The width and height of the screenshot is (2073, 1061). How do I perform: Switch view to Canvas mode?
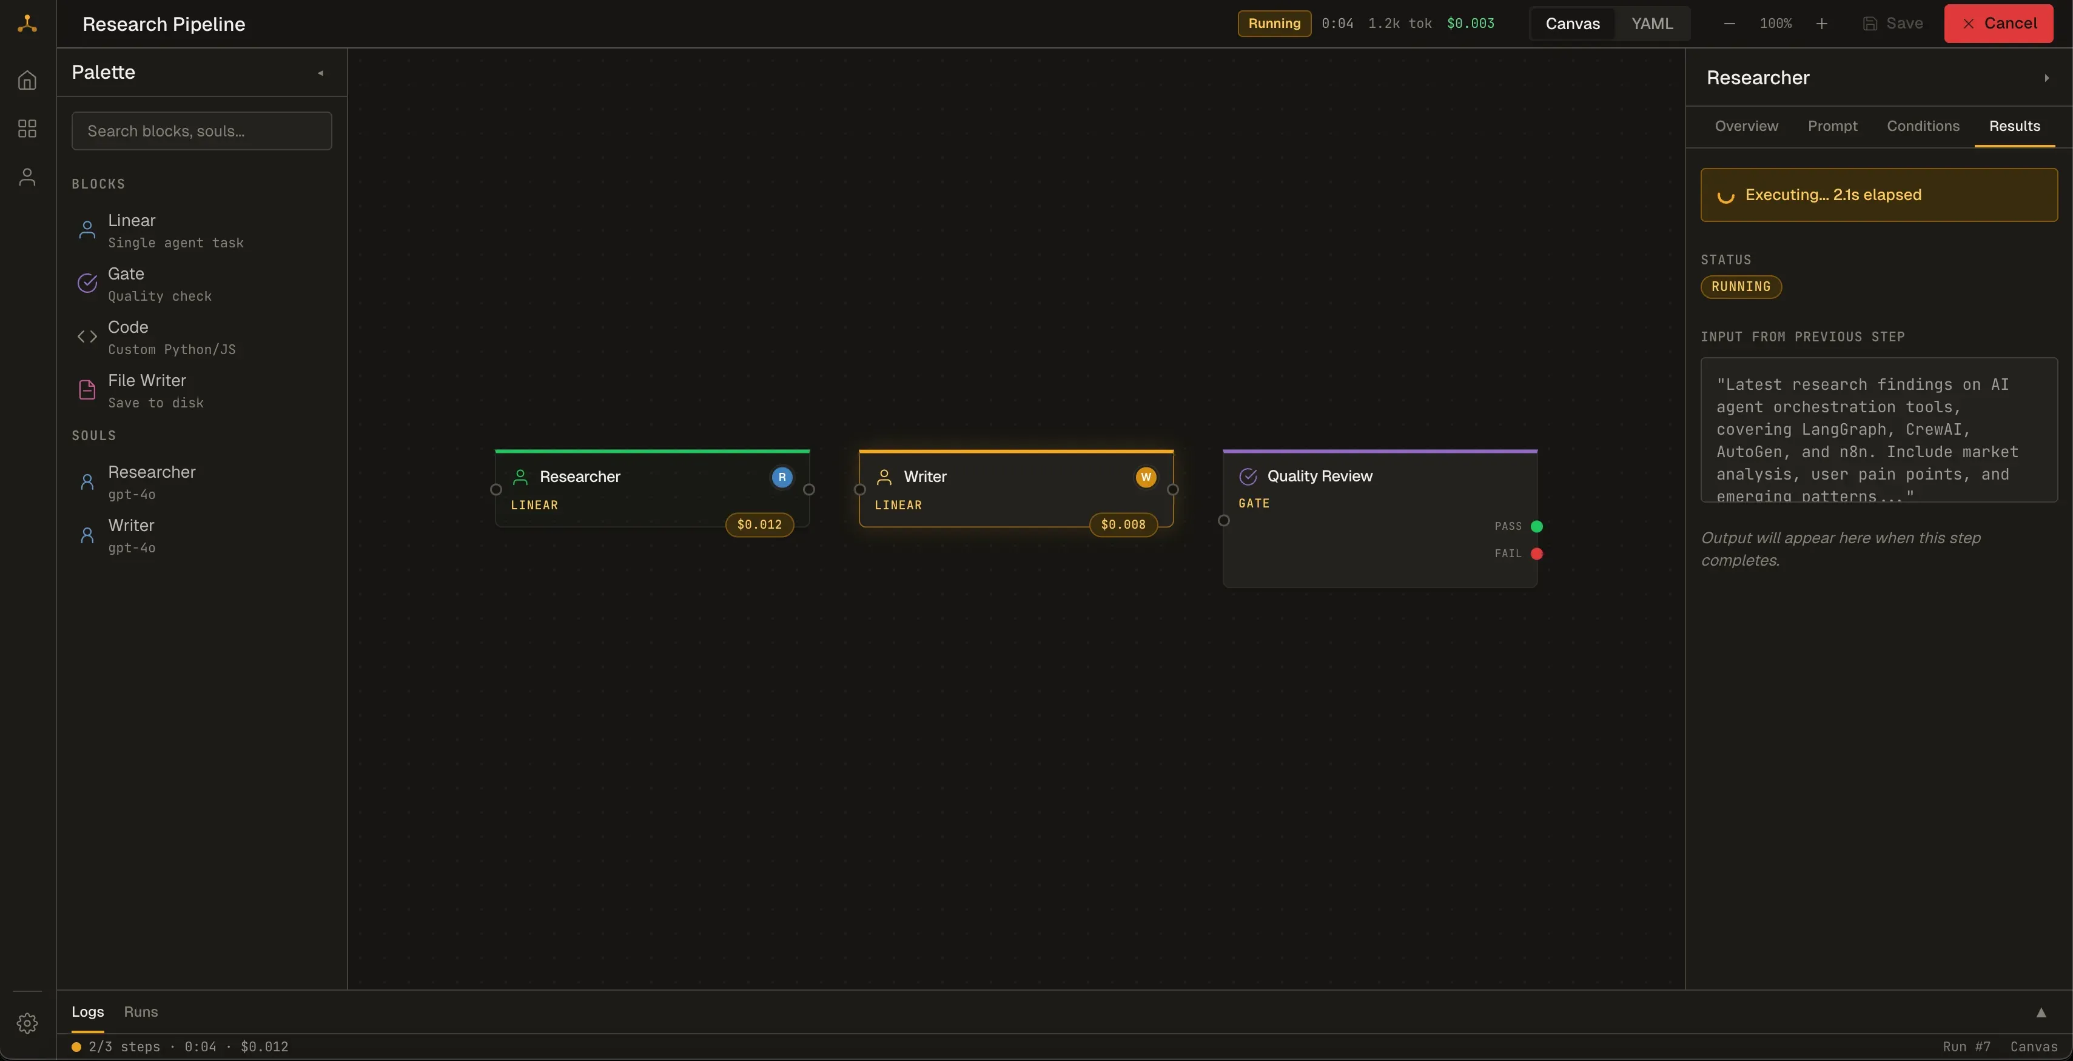(1573, 23)
